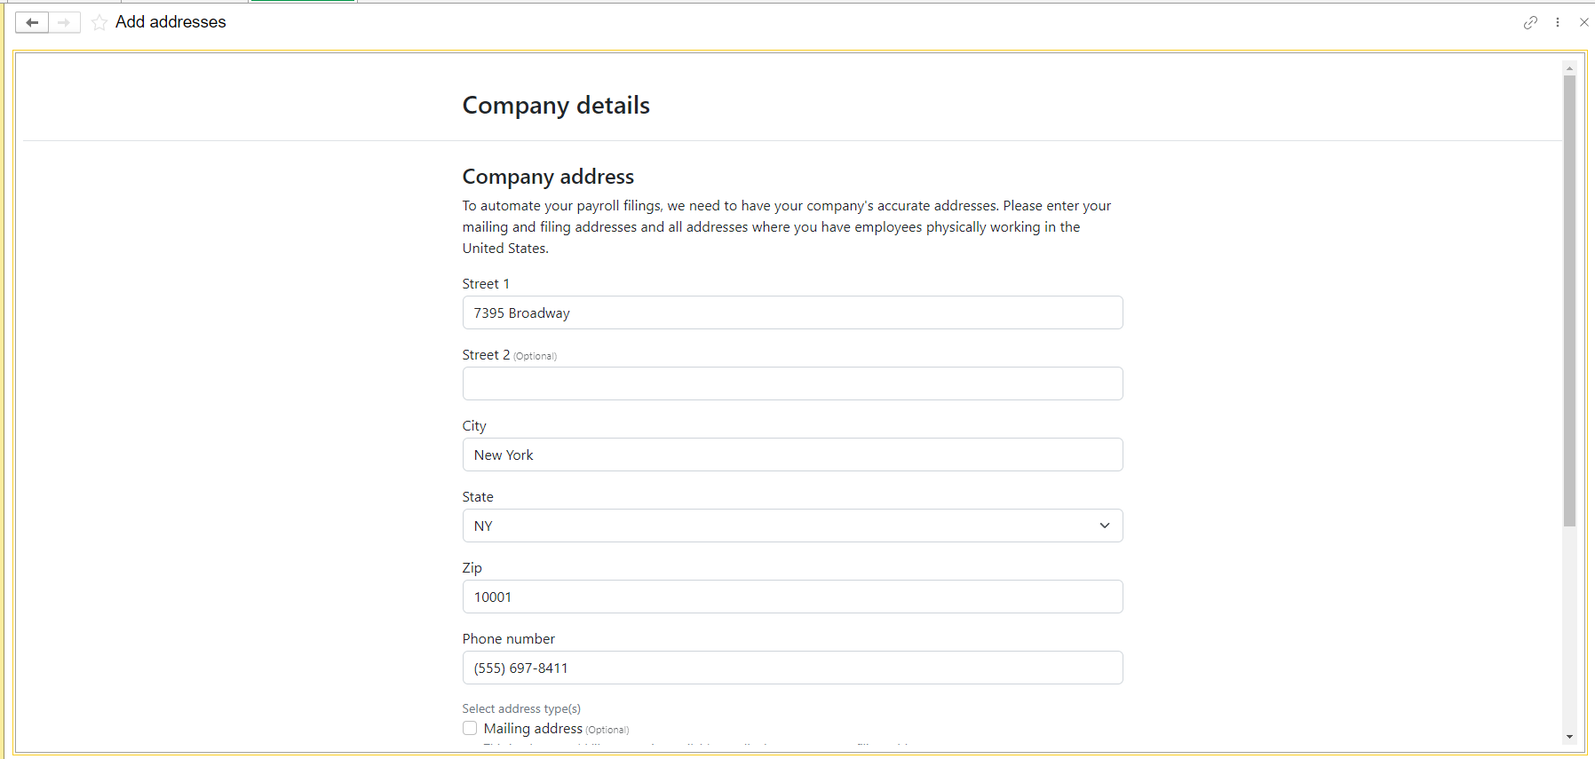This screenshot has height=759, width=1595.
Task: Copy page link with chain icon
Action: (1530, 22)
